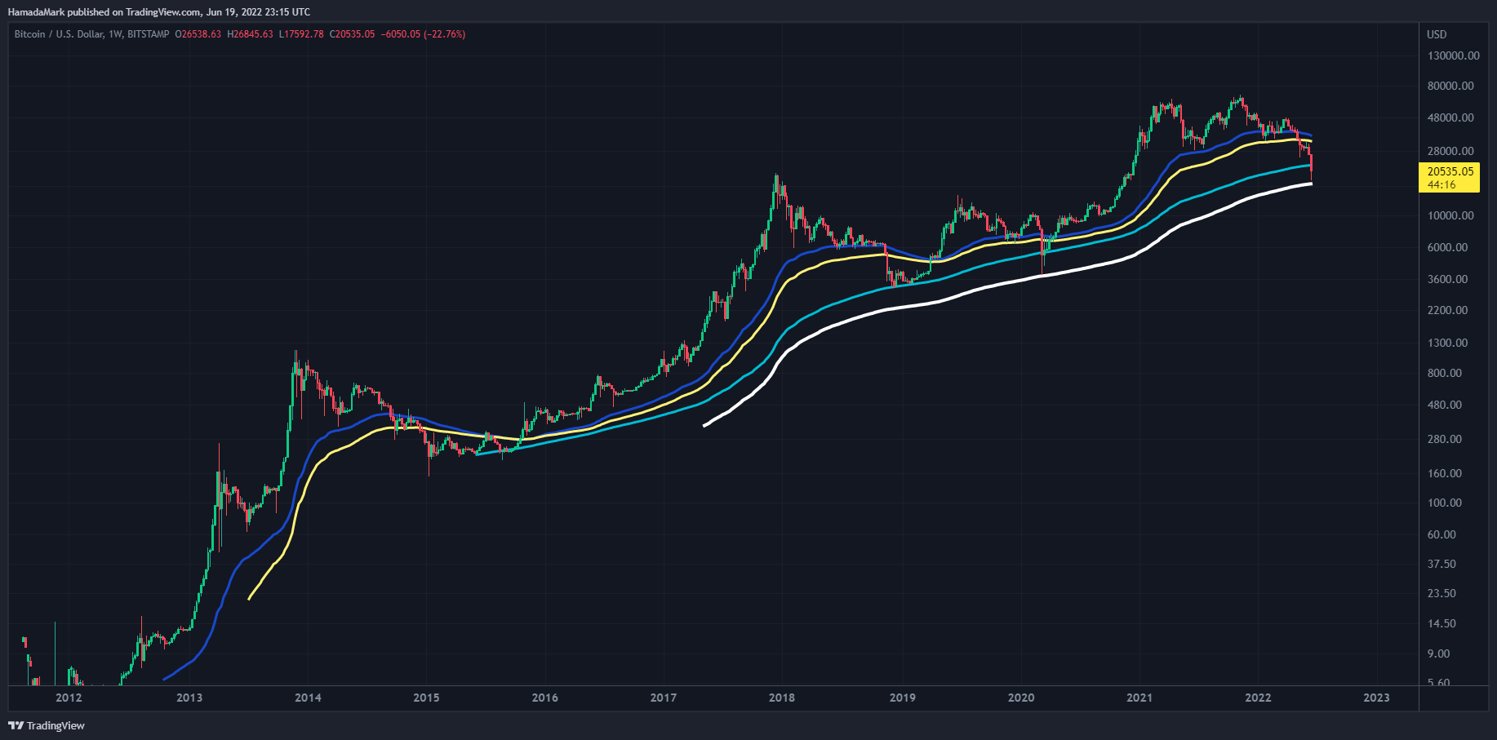
Task: Click the 10000.00 price axis label
Action: click(x=1450, y=215)
